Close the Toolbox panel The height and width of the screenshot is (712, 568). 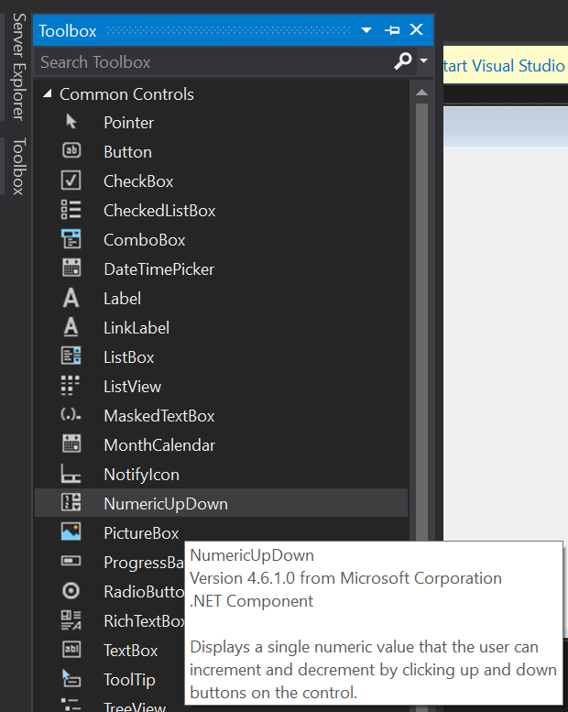pyautogui.click(x=416, y=30)
